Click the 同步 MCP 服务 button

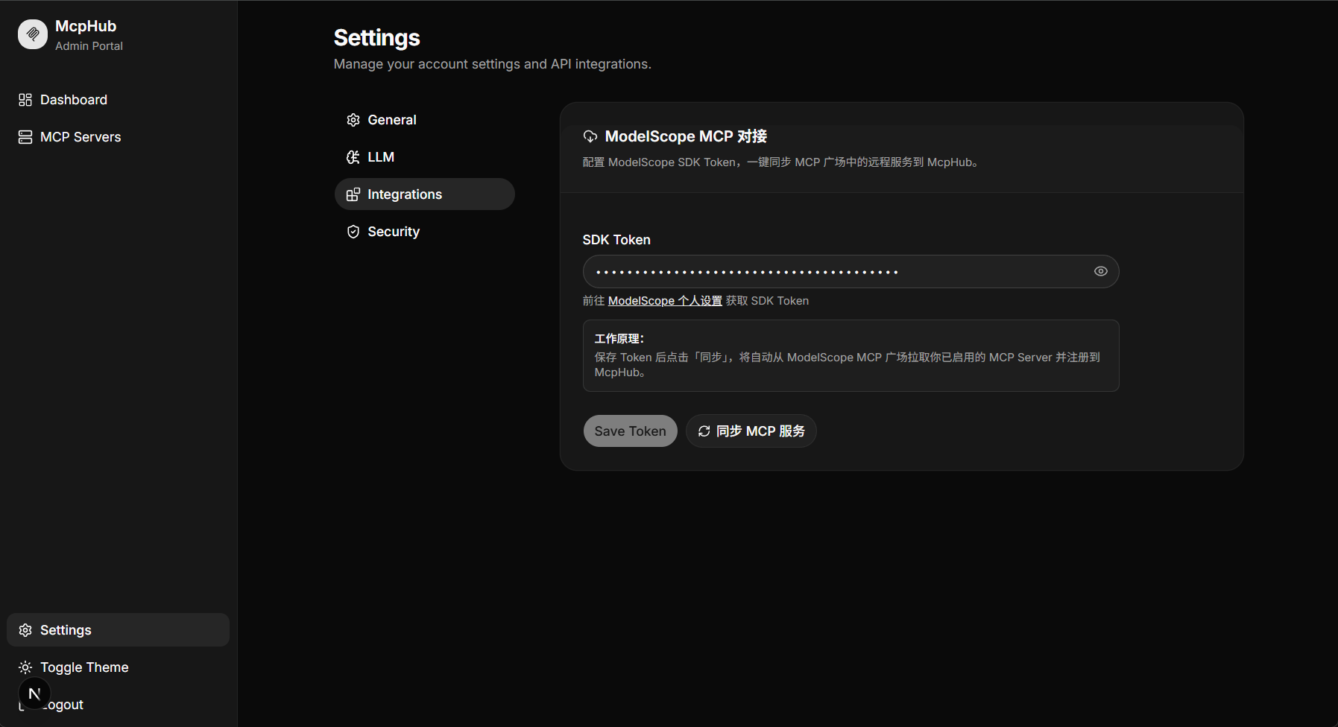tap(751, 431)
